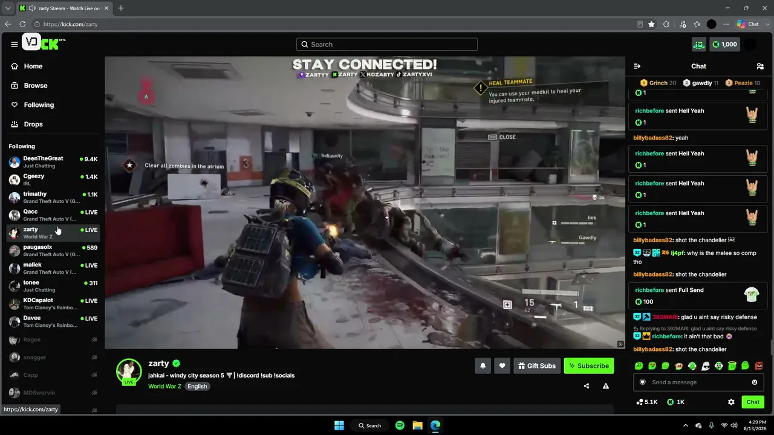Subscribe to zarty's channel

coord(589,366)
